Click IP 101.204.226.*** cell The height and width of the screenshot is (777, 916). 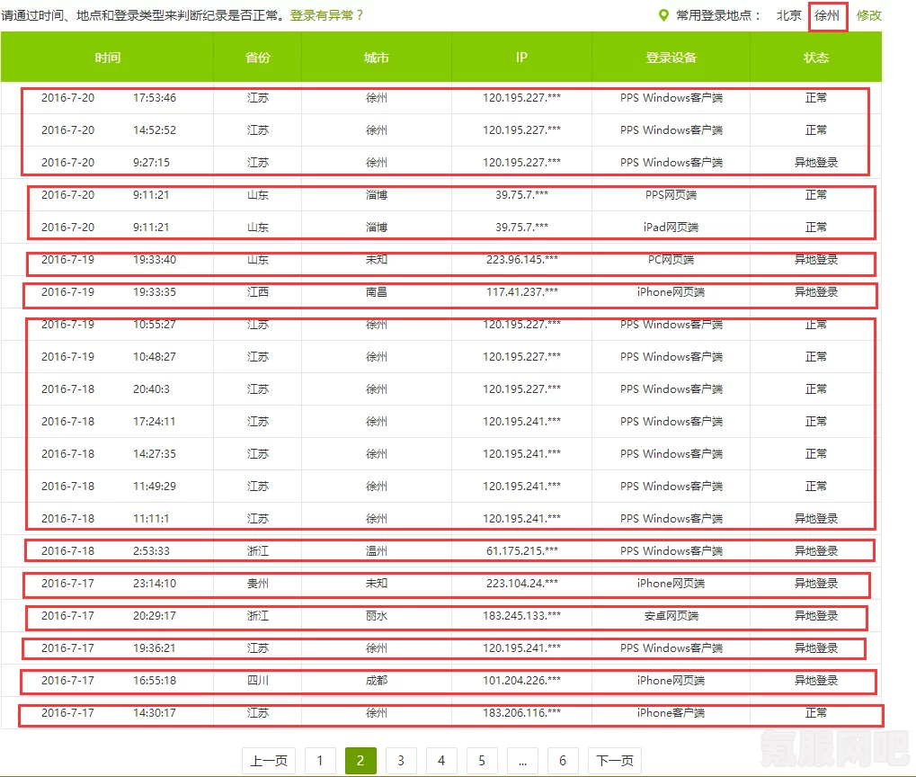(521, 681)
